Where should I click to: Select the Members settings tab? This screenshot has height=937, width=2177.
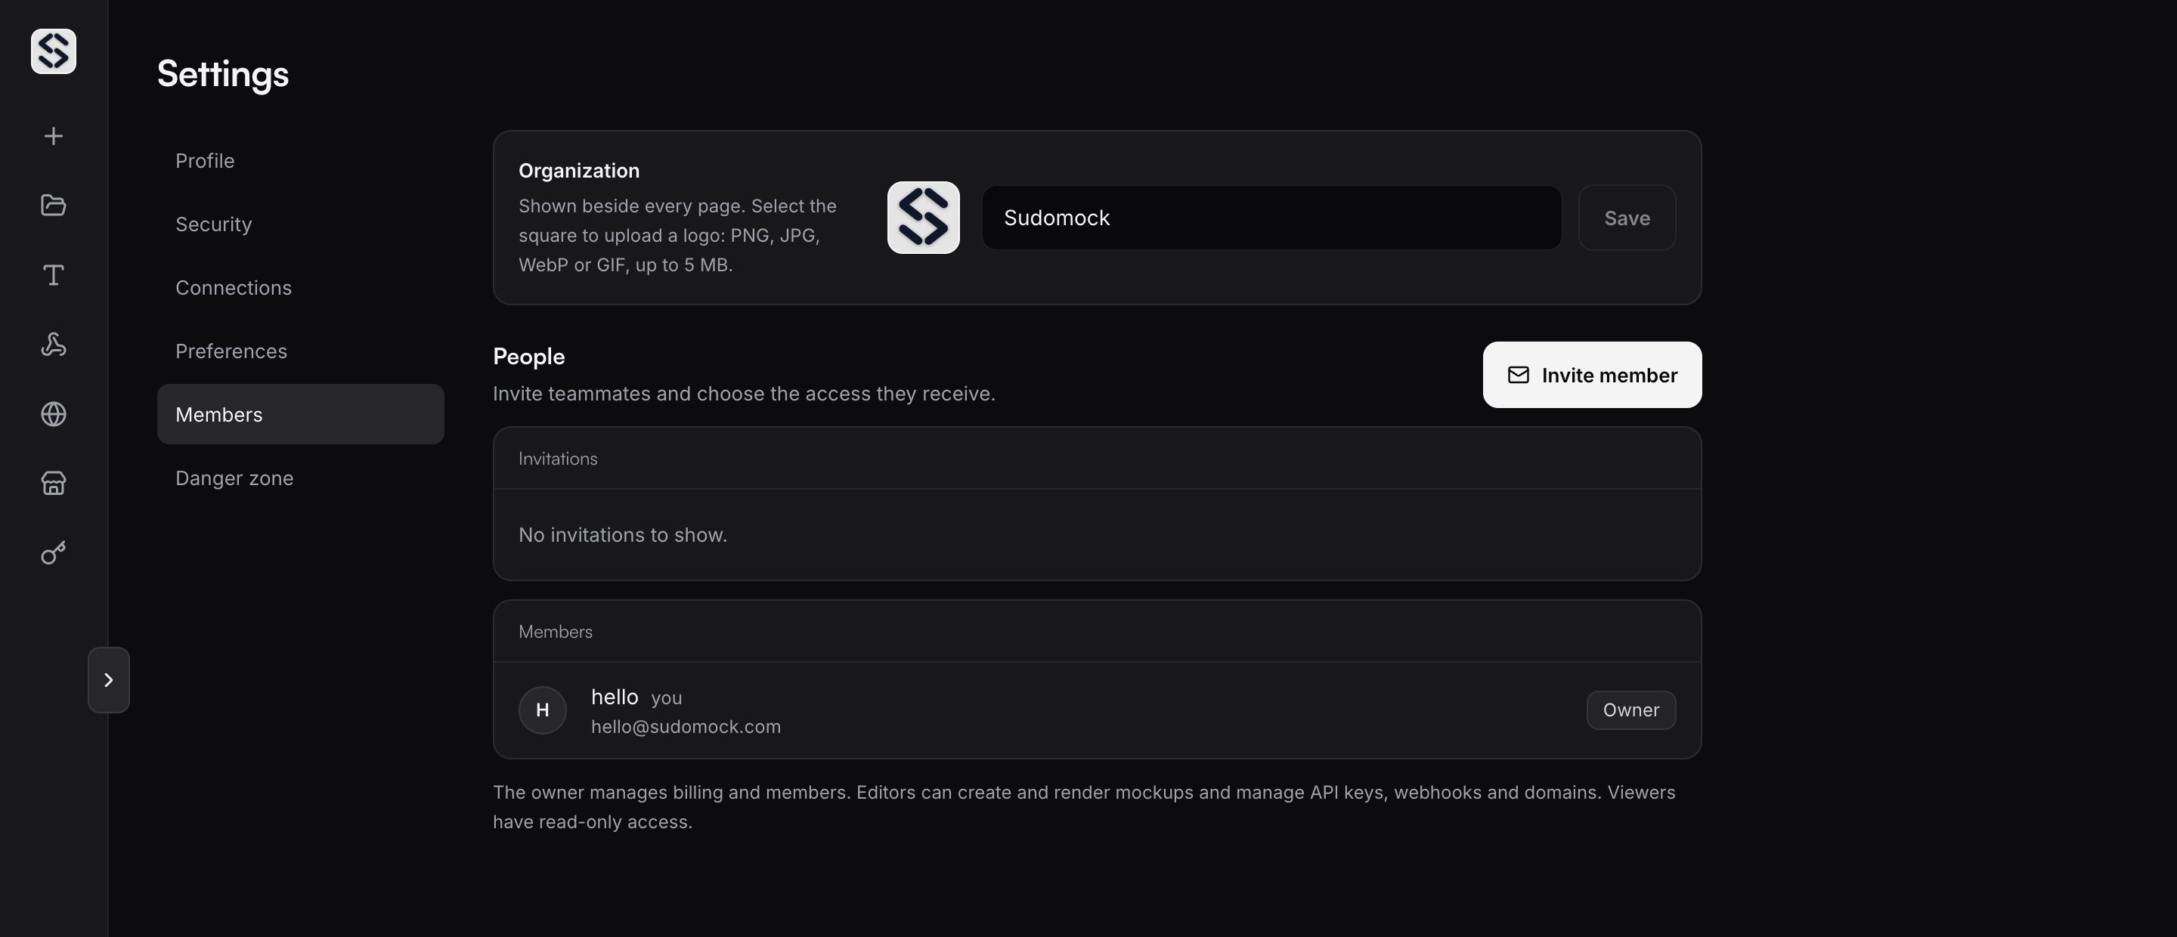click(300, 414)
